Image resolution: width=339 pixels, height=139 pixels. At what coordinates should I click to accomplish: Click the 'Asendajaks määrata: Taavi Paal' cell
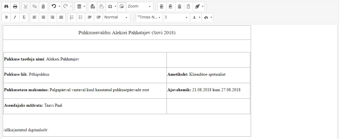coord(85,106)
